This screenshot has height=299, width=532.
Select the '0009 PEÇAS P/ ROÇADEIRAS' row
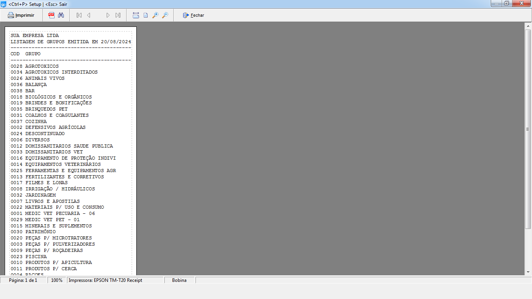pyautogui.click(x=47, y=250)
